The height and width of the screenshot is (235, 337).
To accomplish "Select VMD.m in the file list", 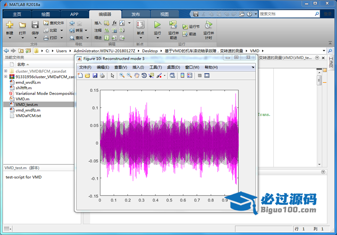I will (22, 99).
